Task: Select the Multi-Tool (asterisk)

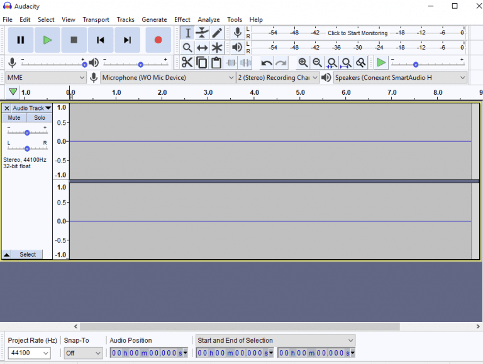Action: tap(217, 47)
